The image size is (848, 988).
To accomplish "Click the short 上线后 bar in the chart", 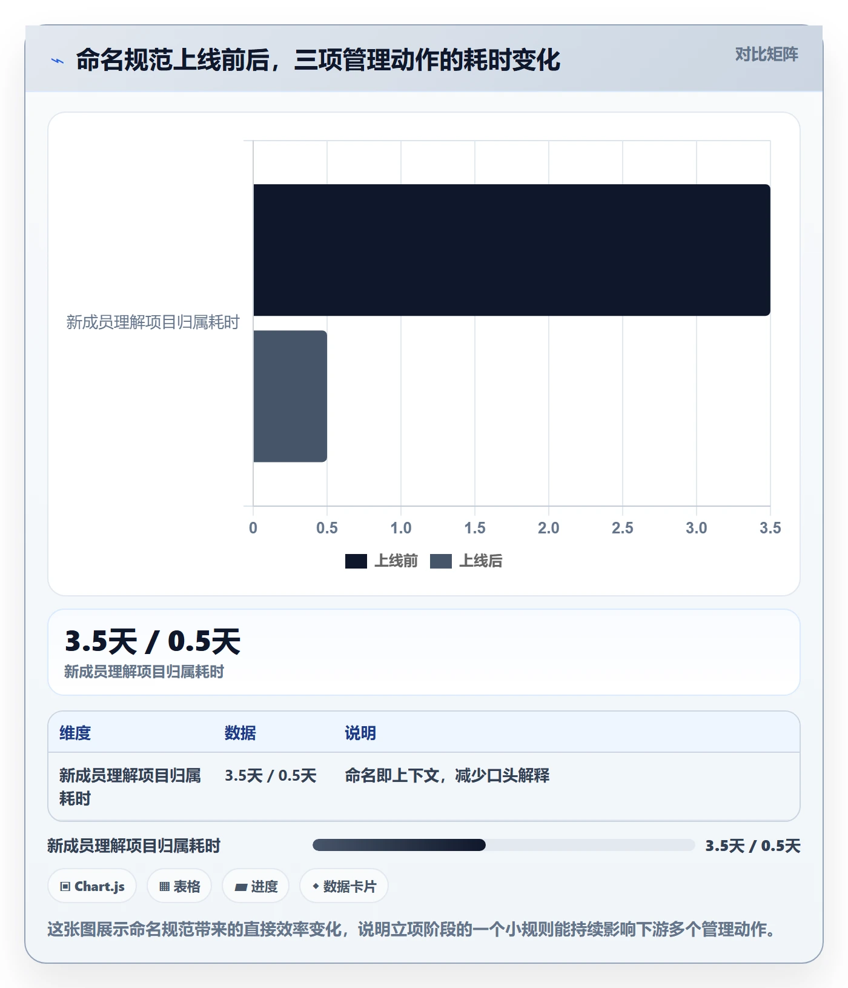I will pyautogui.click(x=290, y=396).
